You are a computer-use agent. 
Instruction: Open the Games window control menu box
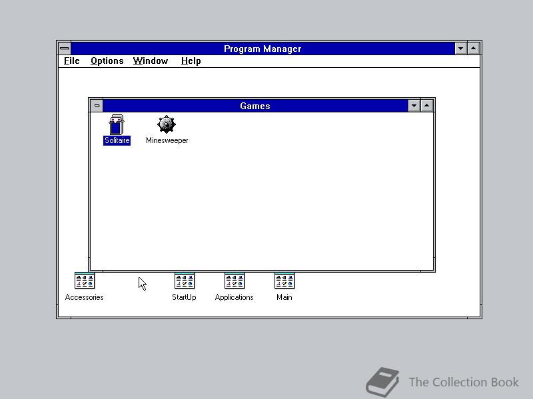pos(97,106)
